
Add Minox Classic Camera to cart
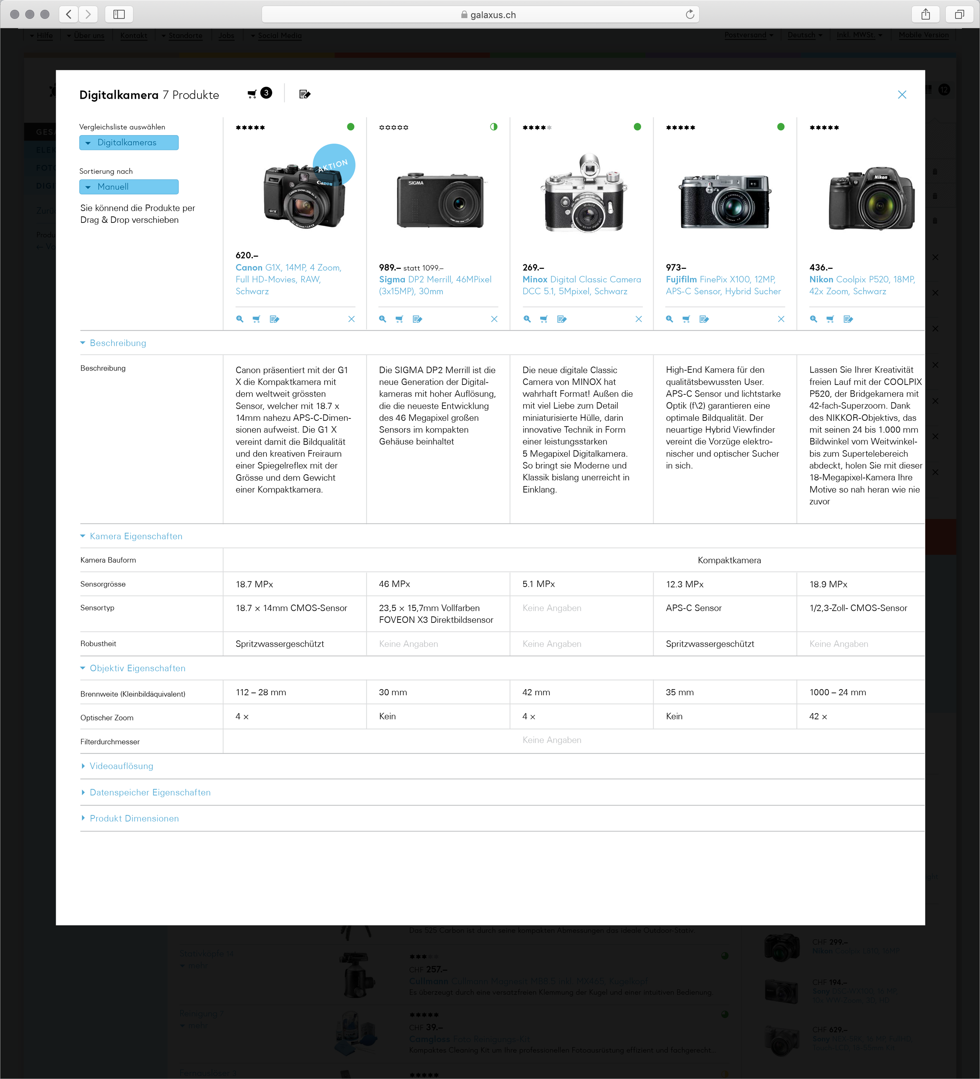[x=544, y=319]
